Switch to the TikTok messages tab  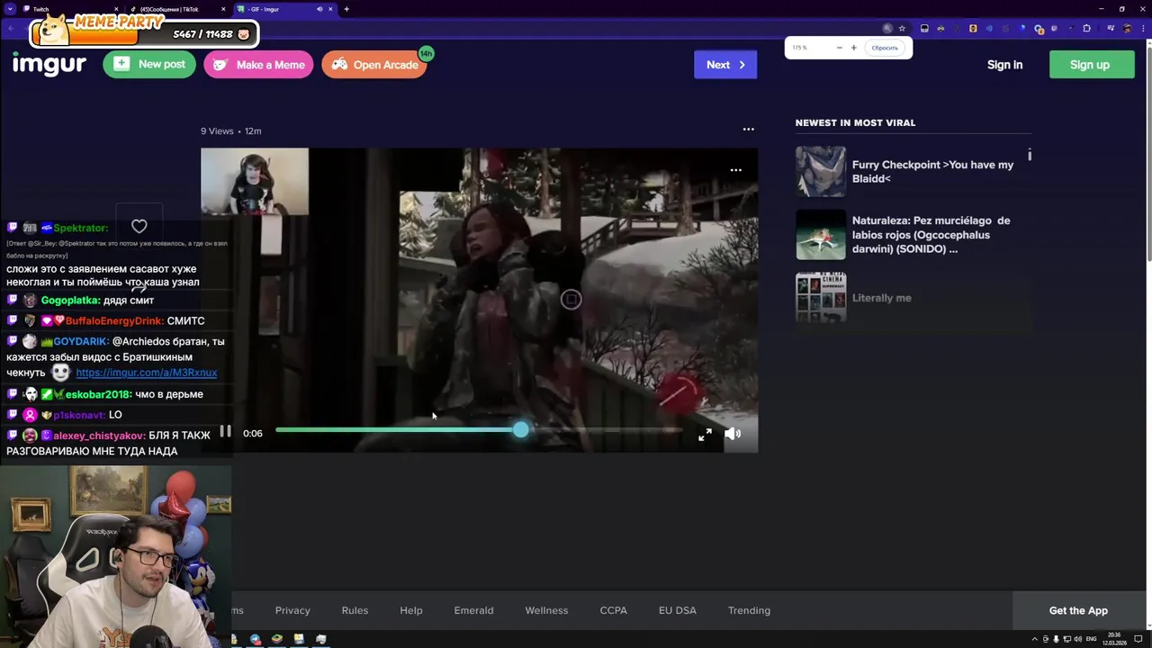click(x=176, y=9)
